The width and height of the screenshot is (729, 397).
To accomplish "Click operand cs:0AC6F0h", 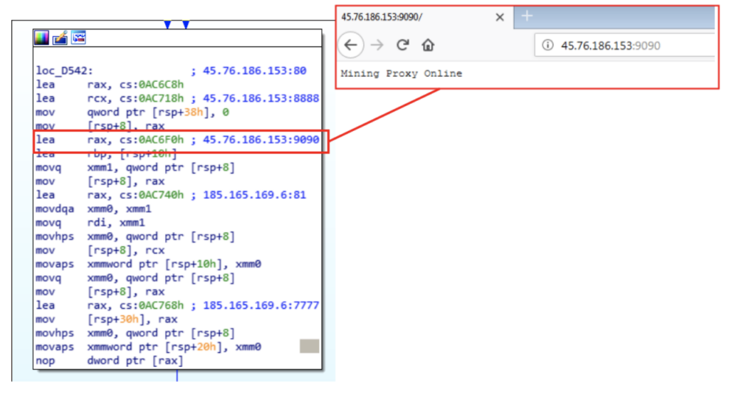I will pyautogui.click(x=152, y=140).
